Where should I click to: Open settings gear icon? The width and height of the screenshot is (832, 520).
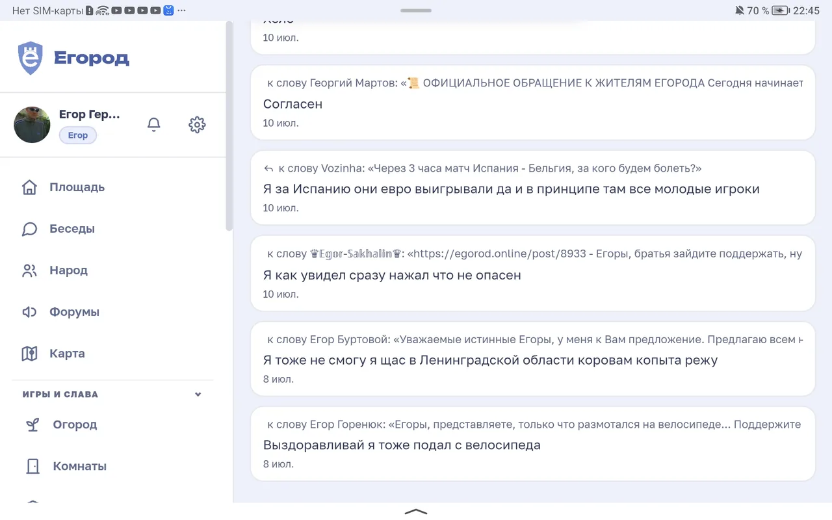197,124
